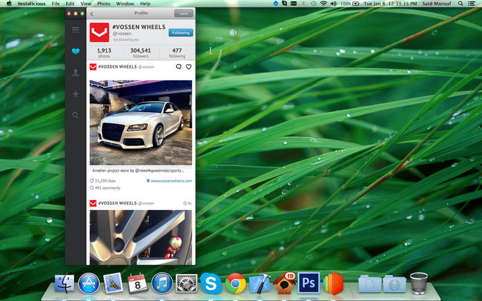This screenshot has width=482, height=301.
Task: Click the Said Marouf user menu
Action: click(436, 4)
